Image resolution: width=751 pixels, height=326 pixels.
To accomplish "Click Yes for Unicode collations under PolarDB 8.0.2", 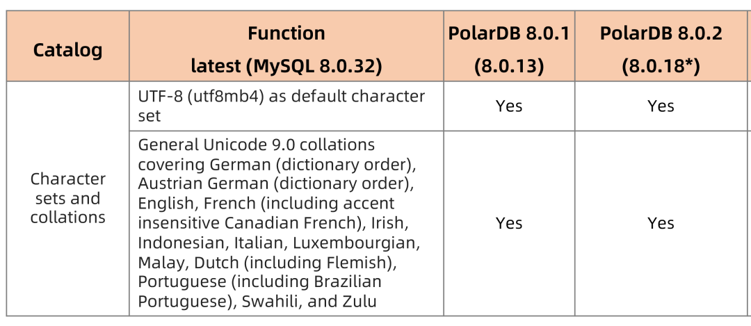I will pos(661,223).
